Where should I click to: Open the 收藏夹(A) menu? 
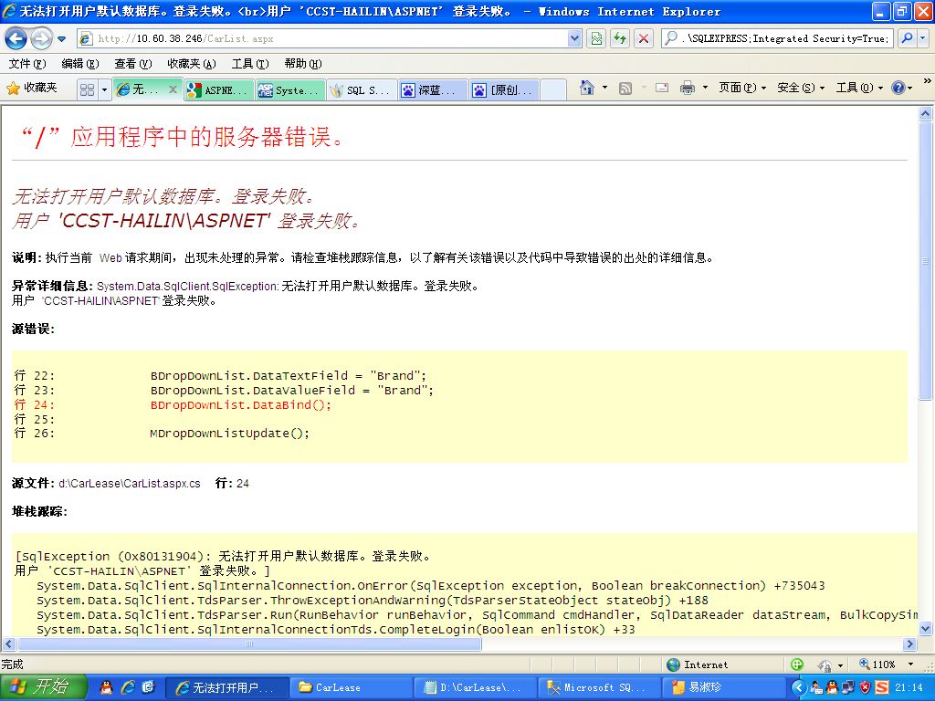point(192,64)
